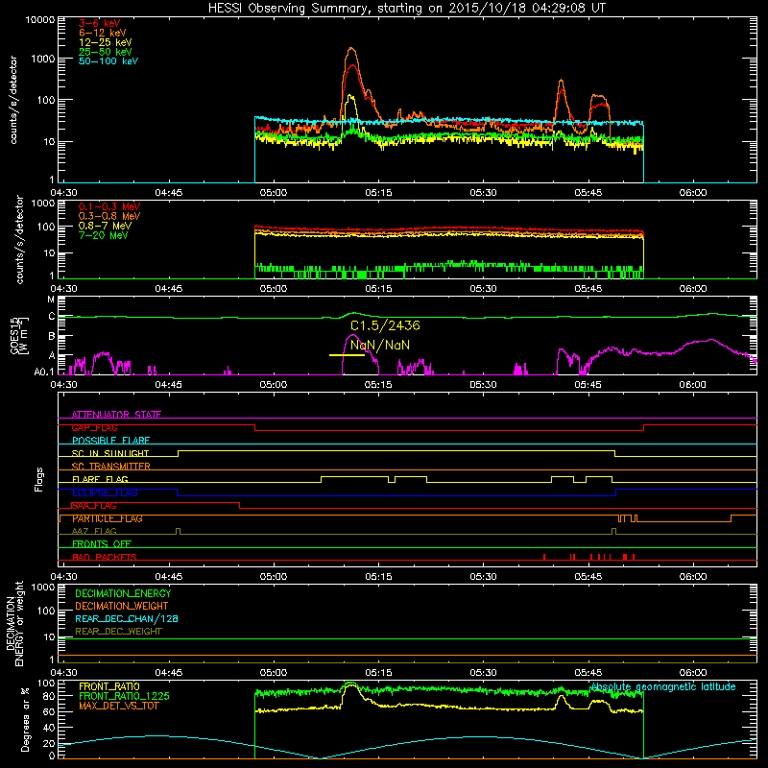Image resolution: width=768 pixels, height=768 pixels.
Task: Click the C1.5/2436 flare annotation
Action: pos(385,325)
